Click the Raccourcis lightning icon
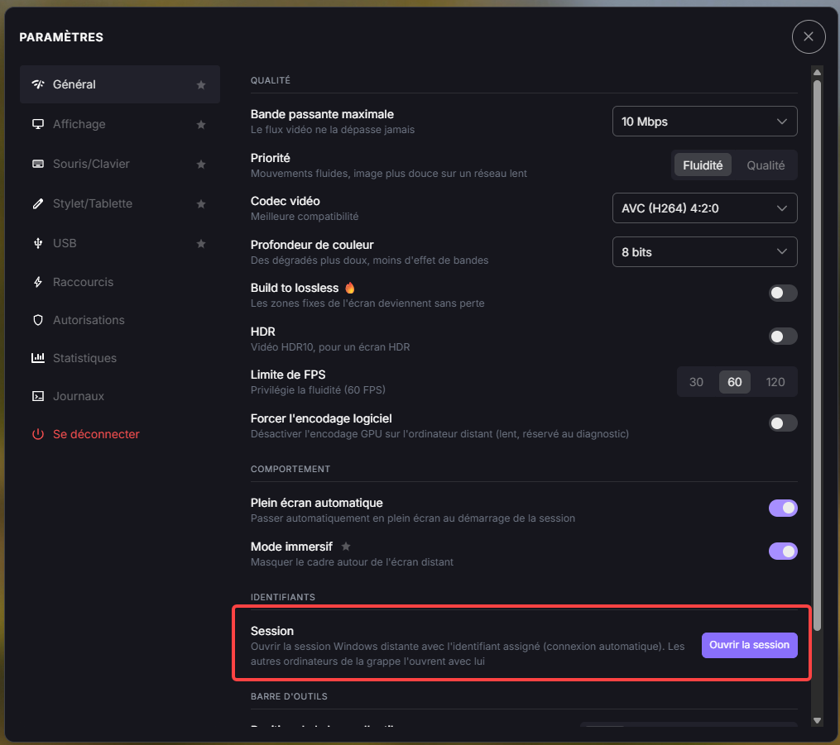 pos(38,282)
